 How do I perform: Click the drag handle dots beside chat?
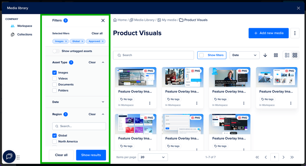(x=18, y=157)
